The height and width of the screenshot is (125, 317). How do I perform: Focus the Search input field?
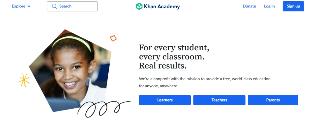[72, 6]
